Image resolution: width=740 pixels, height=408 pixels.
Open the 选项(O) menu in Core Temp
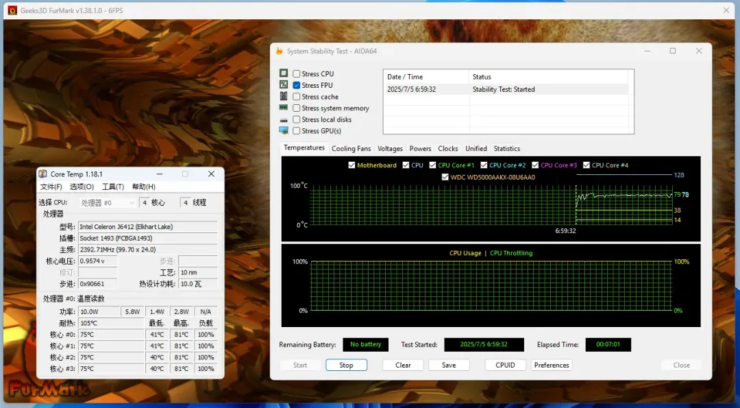tap(82, 187)
